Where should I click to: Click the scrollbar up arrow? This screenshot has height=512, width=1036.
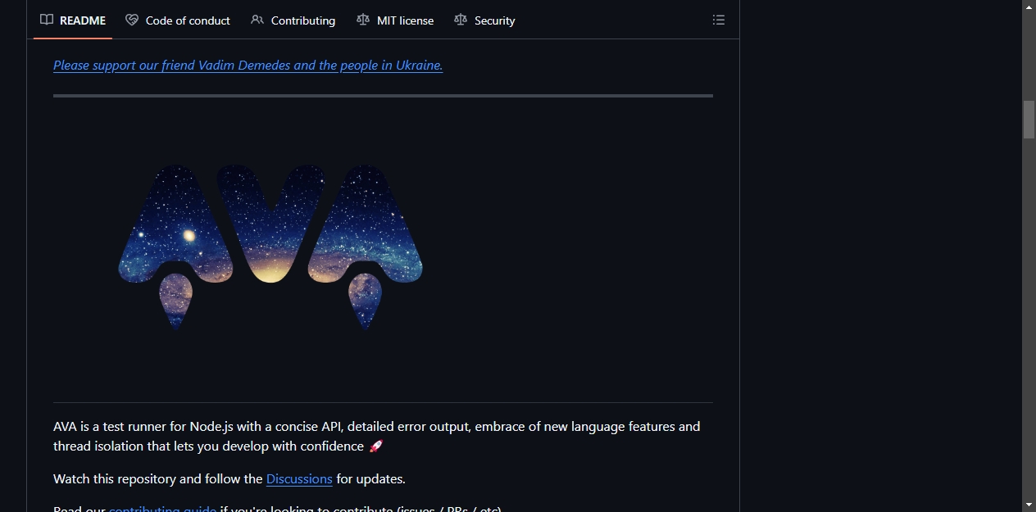1029,7
